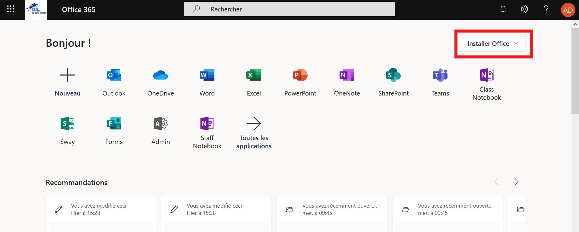Open the Office 365 home link
This screenshot has width=579, height=232.
pyautogui.click(x=79, y=10)
